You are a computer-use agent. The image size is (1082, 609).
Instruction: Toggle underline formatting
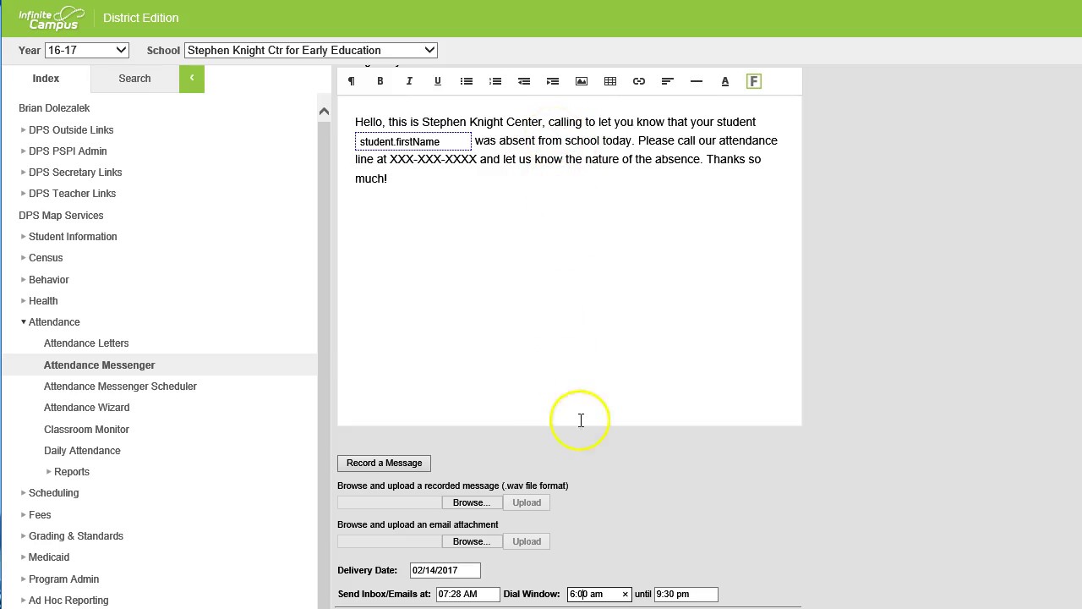(438, 81)
